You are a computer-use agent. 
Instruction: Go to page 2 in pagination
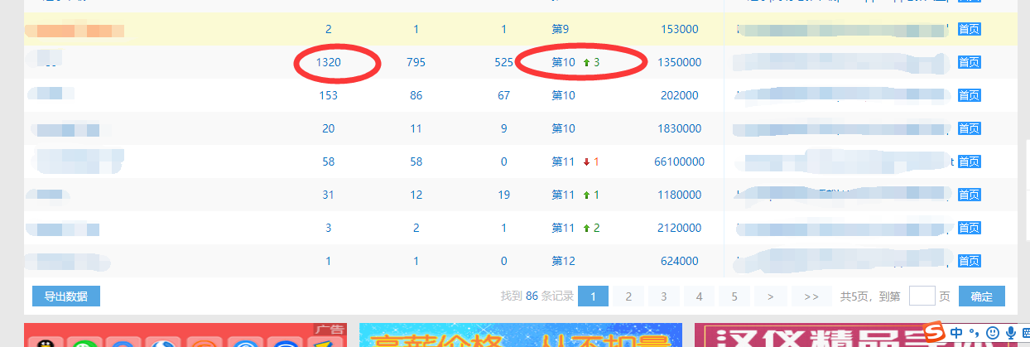tap(628, 296)
